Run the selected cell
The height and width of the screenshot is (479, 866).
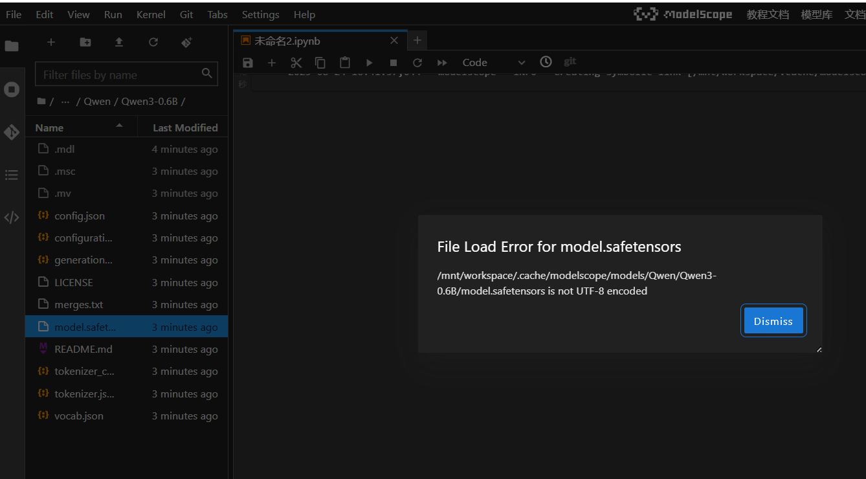[369, 63]
